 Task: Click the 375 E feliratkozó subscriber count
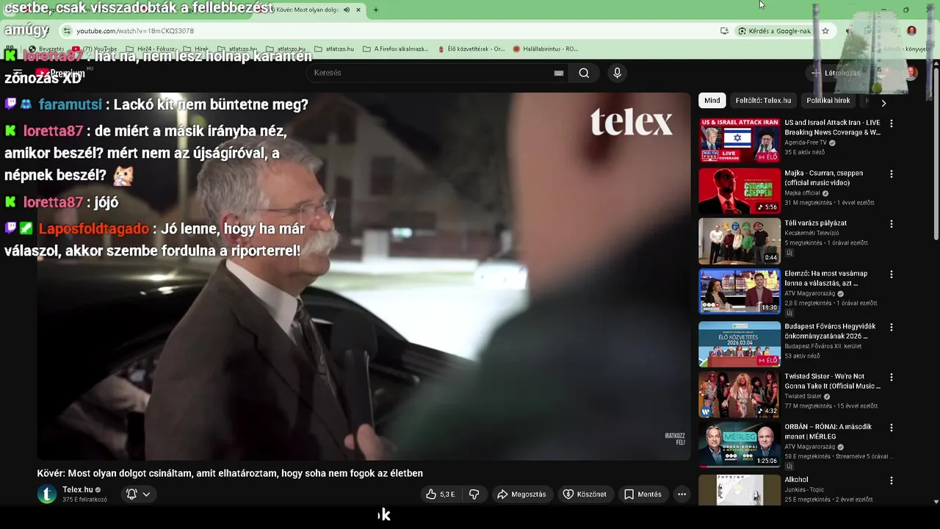(x=84, y=500)
